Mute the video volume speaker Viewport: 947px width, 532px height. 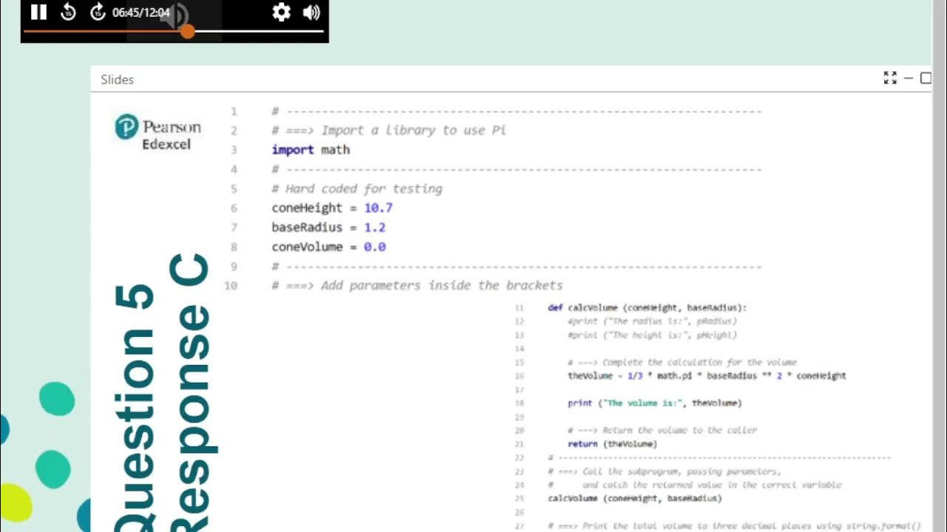tap(311, 12)
